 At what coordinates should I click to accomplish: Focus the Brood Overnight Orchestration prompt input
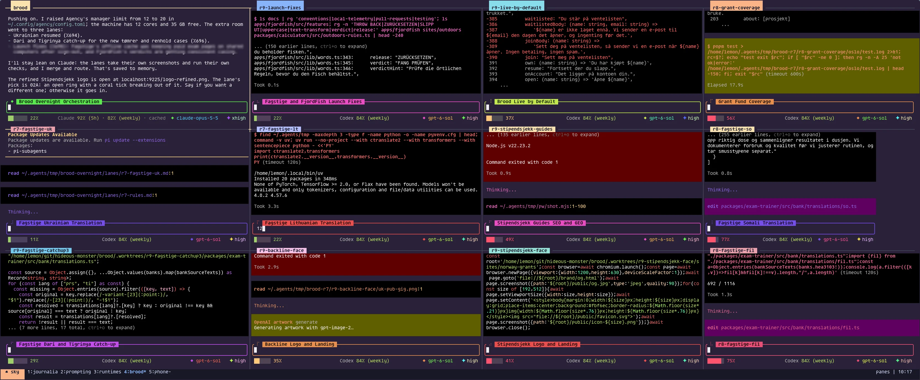[127, 107]
